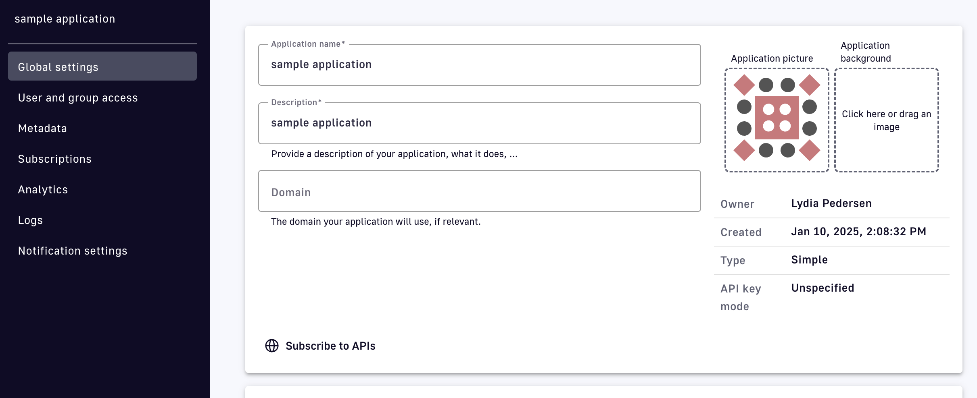This screenshot has height=398, width=977.
Task: Click the globe icon beside Subscribe to APIs
Action: pyautogui.click(x=271, y=346)
